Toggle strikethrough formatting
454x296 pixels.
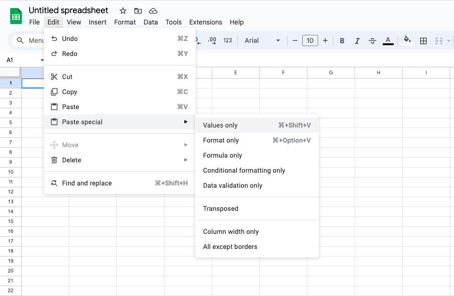click(372, 41)
